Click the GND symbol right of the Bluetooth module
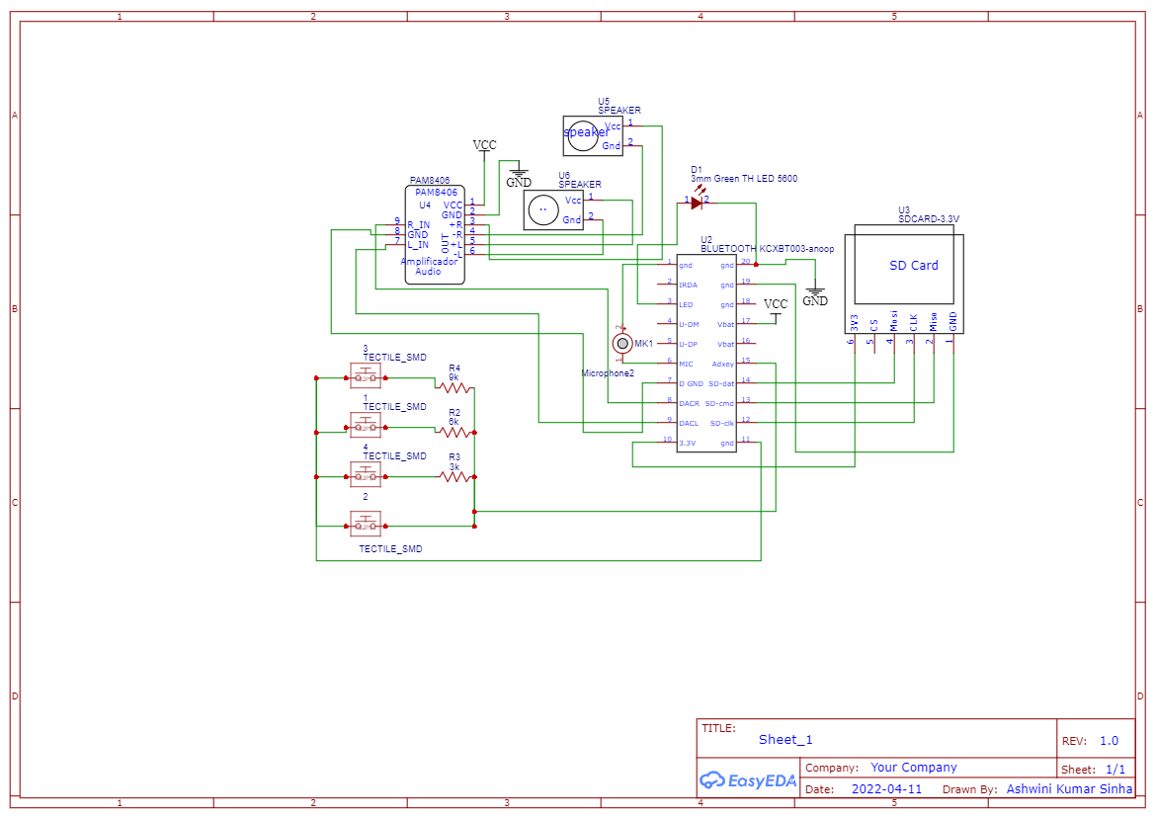 [x=815, y=296]
